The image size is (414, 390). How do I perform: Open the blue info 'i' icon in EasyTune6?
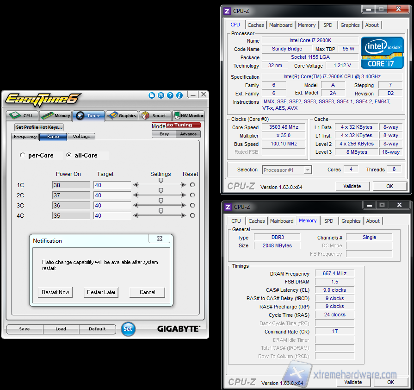pyautogui.click(x=179, y=95)
